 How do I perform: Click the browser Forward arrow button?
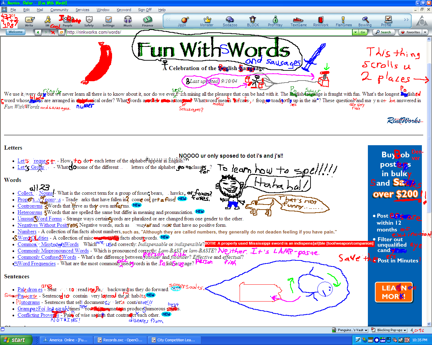click(x=46, y=32)
